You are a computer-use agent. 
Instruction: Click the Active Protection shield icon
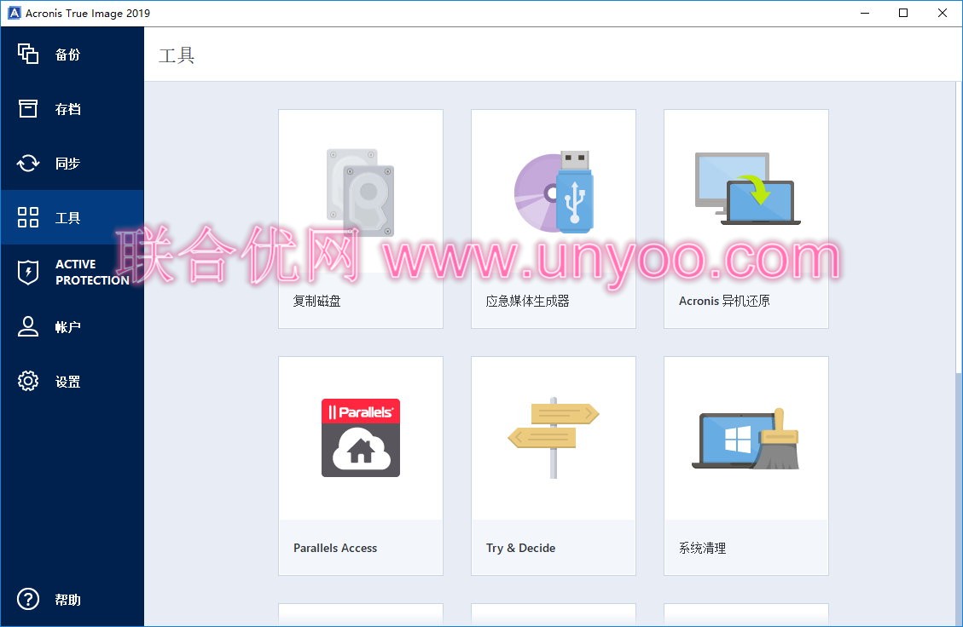pyautogui.click(x=27, y=272)
